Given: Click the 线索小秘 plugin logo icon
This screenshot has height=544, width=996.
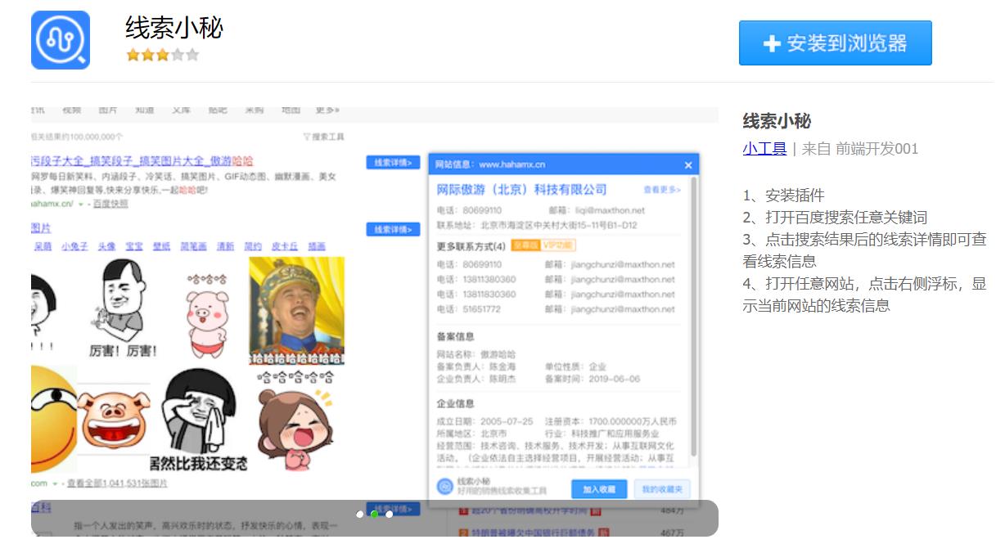Looking at the screenshot, I should coord(61,38).
